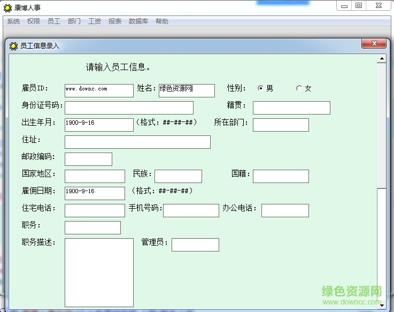
Task: Click the scrollbar down arrow
Action: click(381, 305)
